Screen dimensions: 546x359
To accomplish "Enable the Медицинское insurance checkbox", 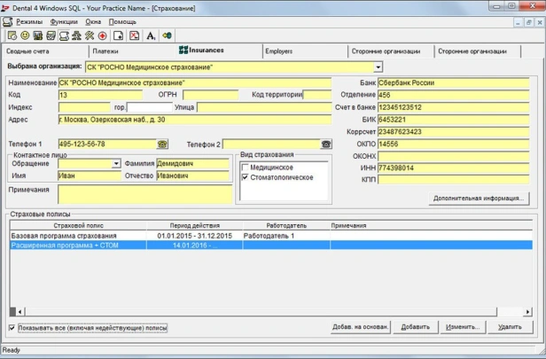I will point(246,167).
